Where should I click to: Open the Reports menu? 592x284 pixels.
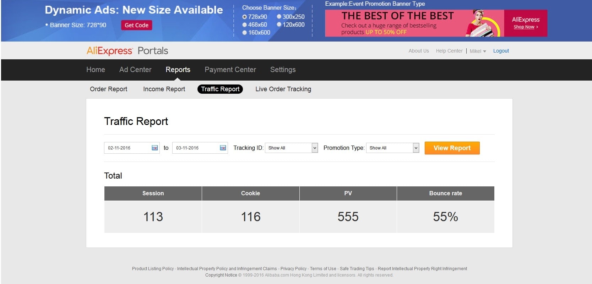(x=178, y=70)
